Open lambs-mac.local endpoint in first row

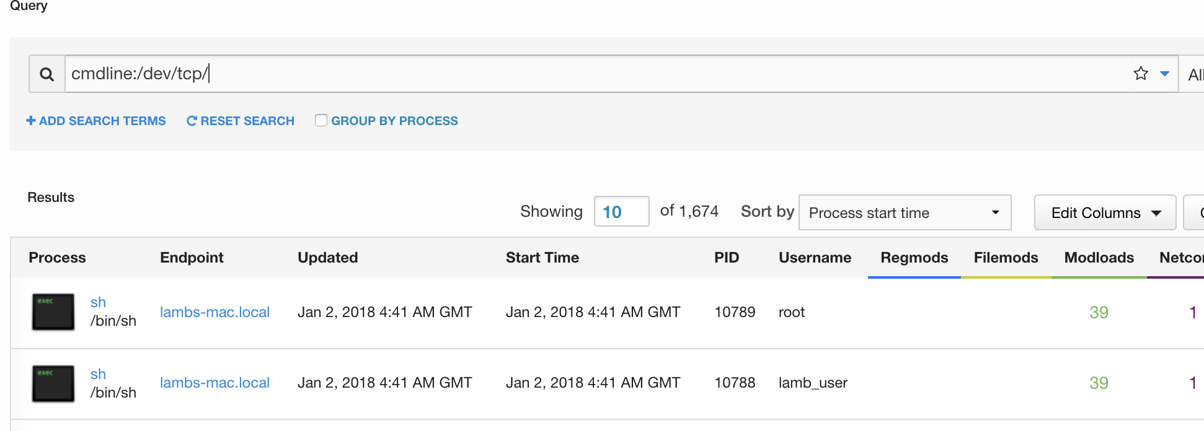point(215,312)
